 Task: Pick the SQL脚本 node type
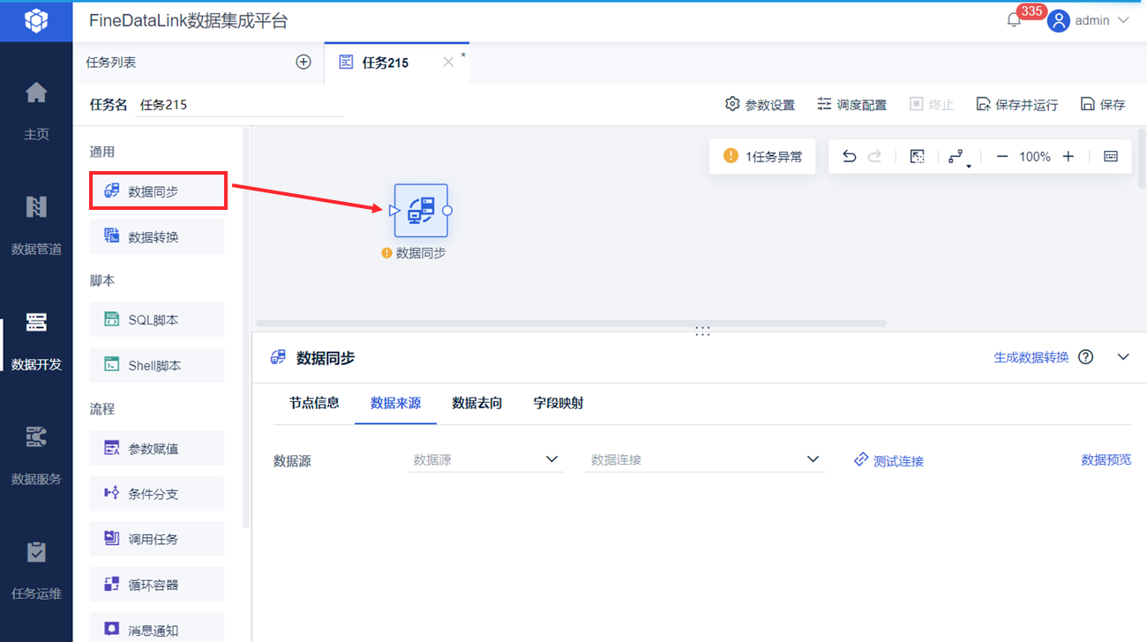tap(158, 319)
